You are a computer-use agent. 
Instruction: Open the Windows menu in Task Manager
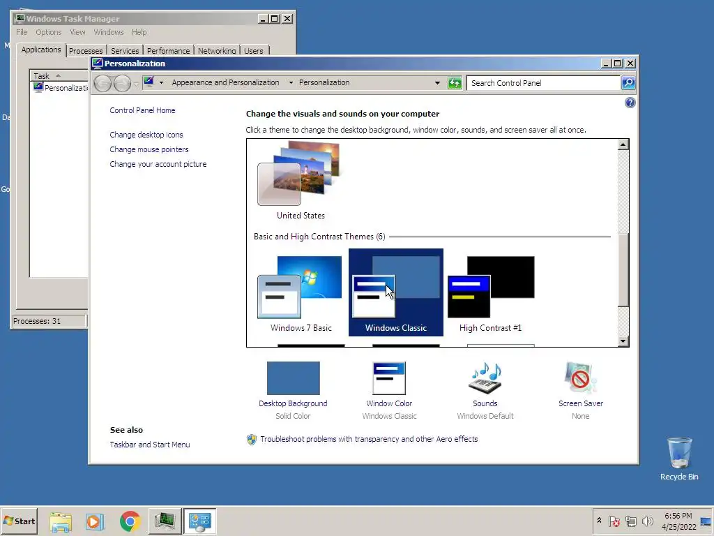108,32
